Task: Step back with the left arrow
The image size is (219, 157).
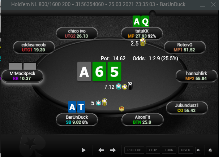Action: [x=101, y=150]
